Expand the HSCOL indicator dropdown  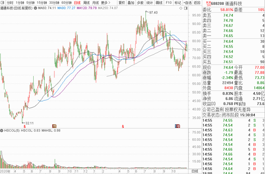pyautogui.click(x=2, y=131)
